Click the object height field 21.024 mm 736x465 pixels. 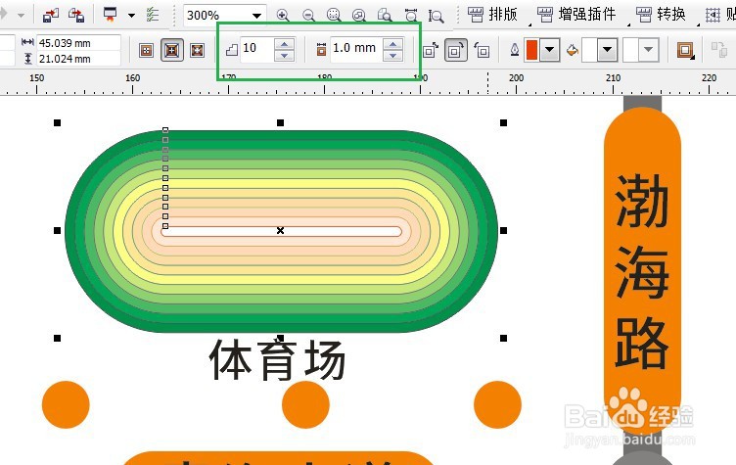(x=78, y=59)
